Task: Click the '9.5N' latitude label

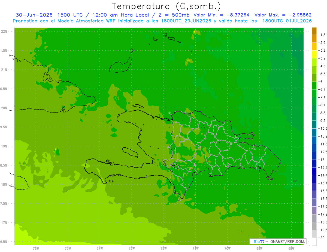Action: [x=4, y=127]
